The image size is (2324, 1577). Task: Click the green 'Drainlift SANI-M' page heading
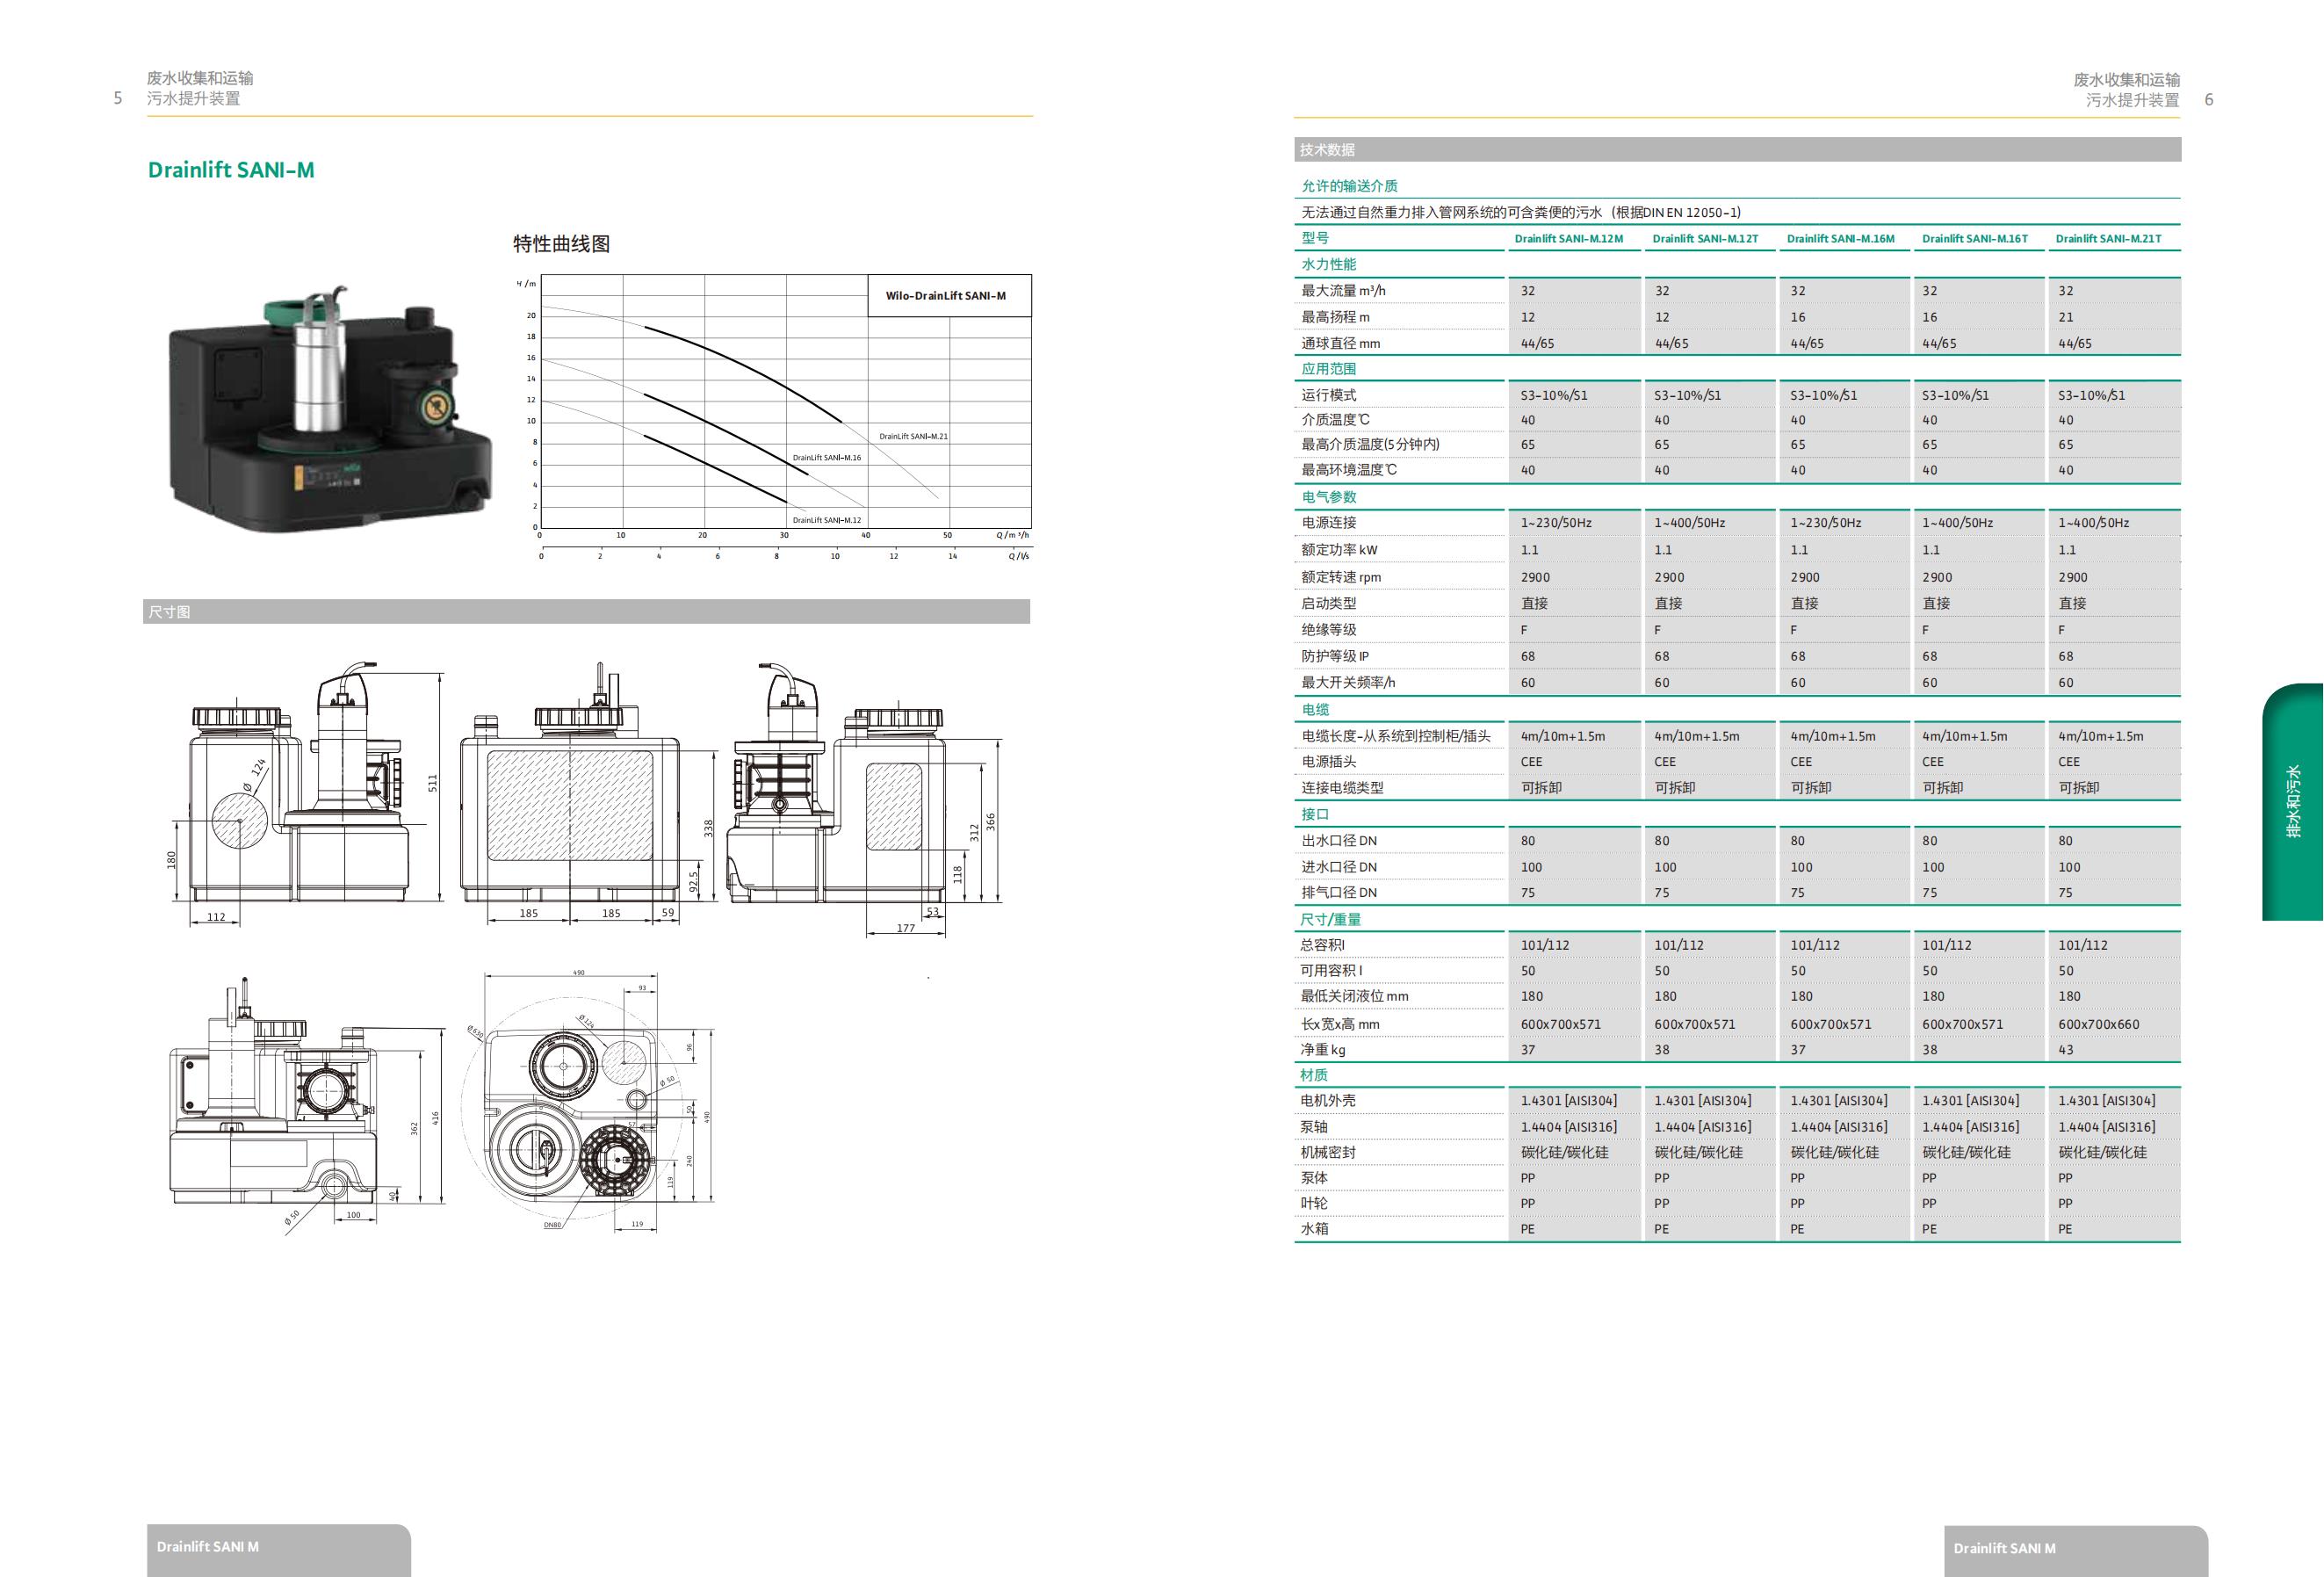point(231,170)
